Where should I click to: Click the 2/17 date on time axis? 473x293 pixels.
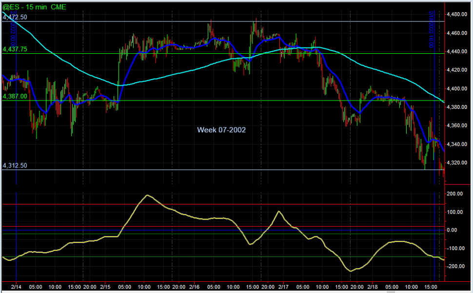pyautogui.click(x=283, y=287)
